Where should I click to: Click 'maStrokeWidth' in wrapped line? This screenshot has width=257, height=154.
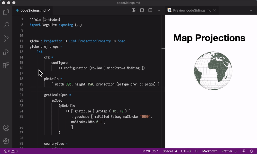83,122
